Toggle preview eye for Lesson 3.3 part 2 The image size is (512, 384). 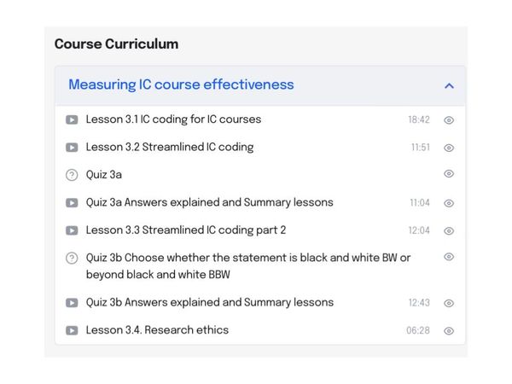tap(449, 231)
